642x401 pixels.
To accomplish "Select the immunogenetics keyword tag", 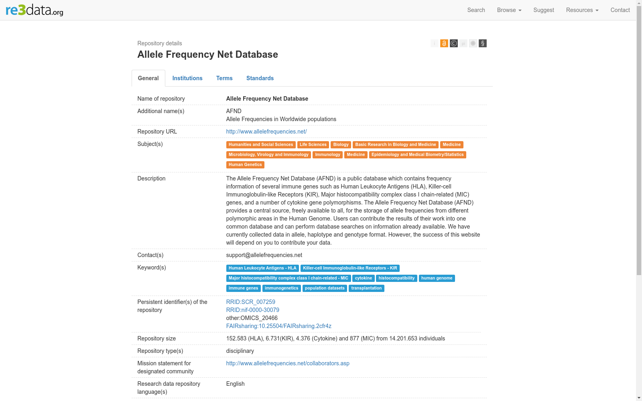I will tap(282, 288).
